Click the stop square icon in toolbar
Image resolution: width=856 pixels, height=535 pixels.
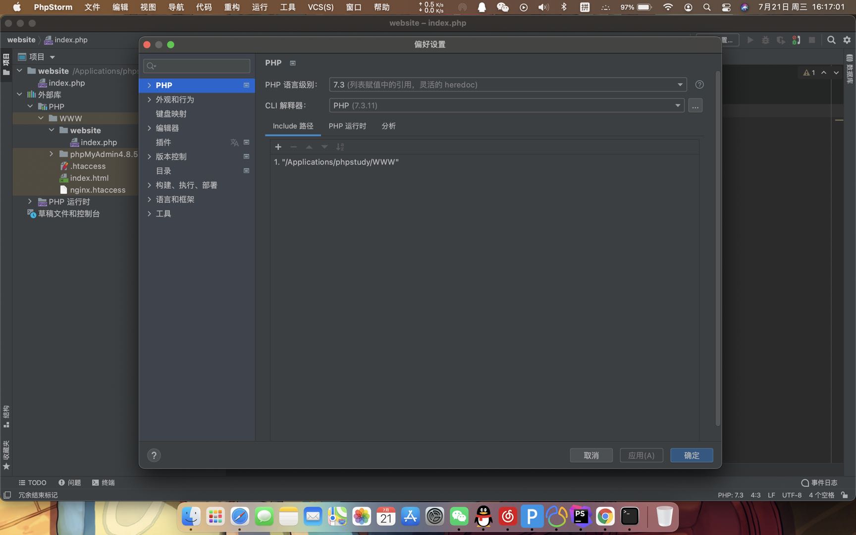(x=812, y=40)
